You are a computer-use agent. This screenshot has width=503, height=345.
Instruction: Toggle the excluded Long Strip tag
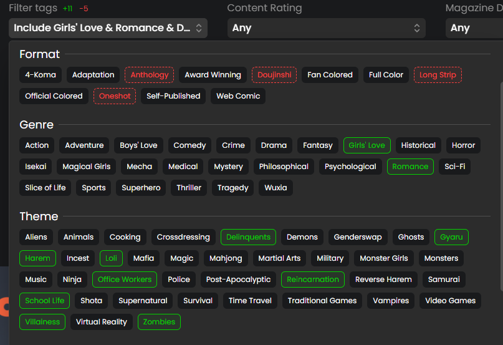[x=438, y=75]
